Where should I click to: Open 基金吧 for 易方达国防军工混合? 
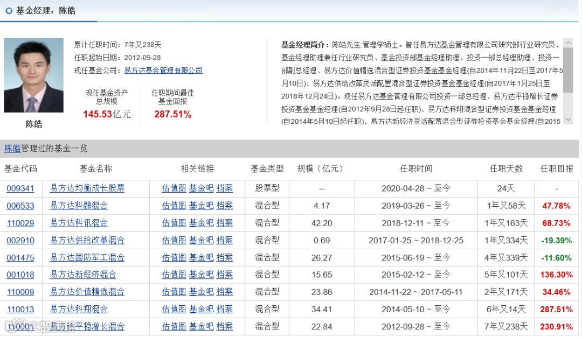201,257
